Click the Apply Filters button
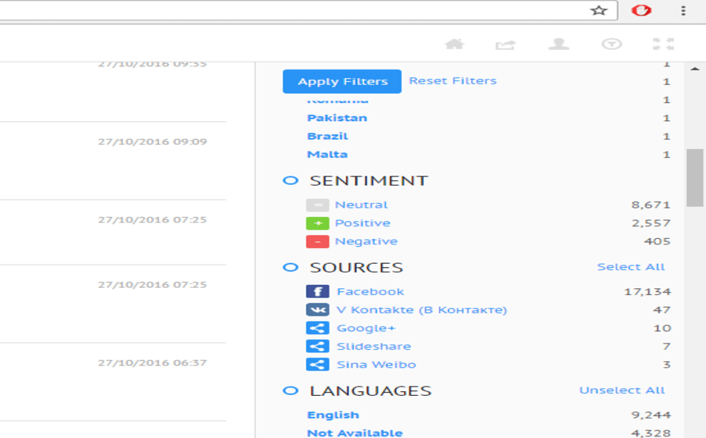The height and width of the screenshot is (438, 706). (342, 82)
